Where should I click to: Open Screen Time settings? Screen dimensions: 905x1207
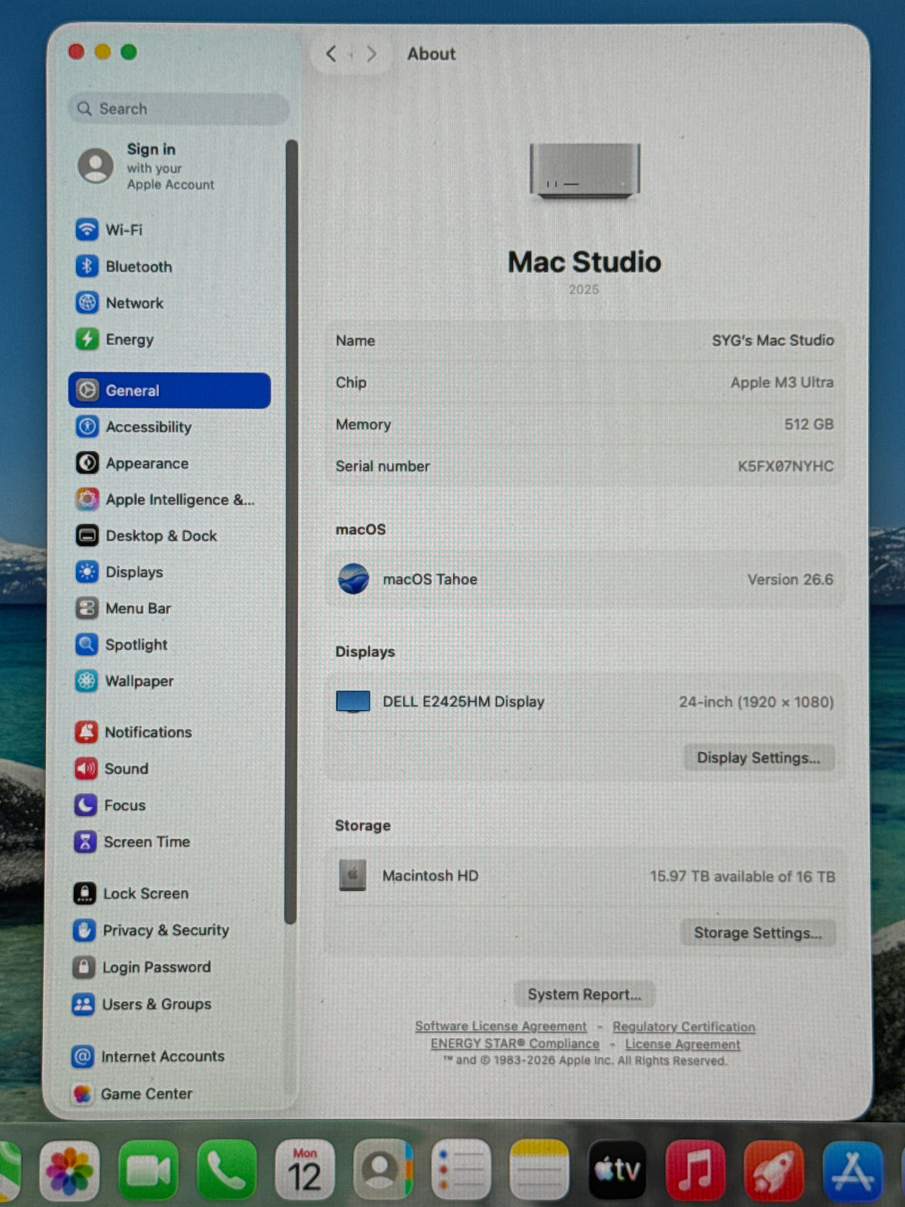click(132, 841)
